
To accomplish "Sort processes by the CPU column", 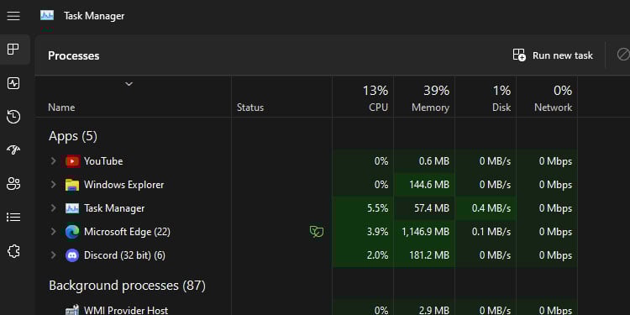I will tap(363, 97).
